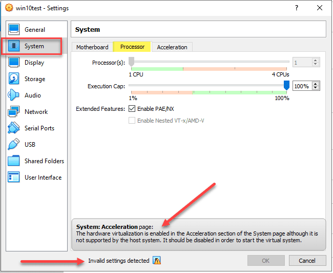Open Display settings screen icon
333x273 pixels.
pyautogui.click(x=14, y=62)
